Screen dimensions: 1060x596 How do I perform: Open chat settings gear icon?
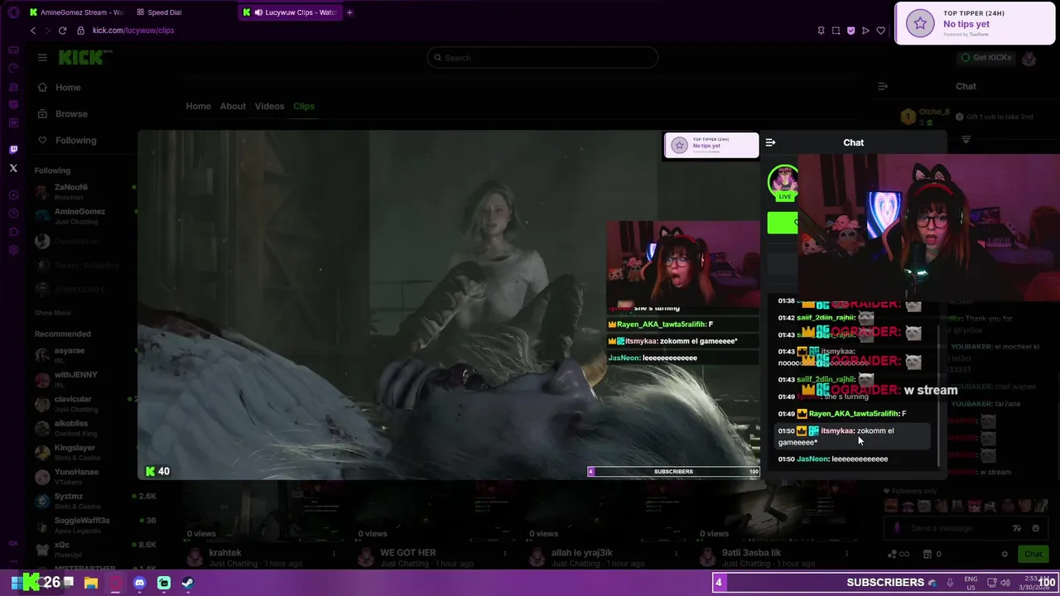coord(1005,555)
